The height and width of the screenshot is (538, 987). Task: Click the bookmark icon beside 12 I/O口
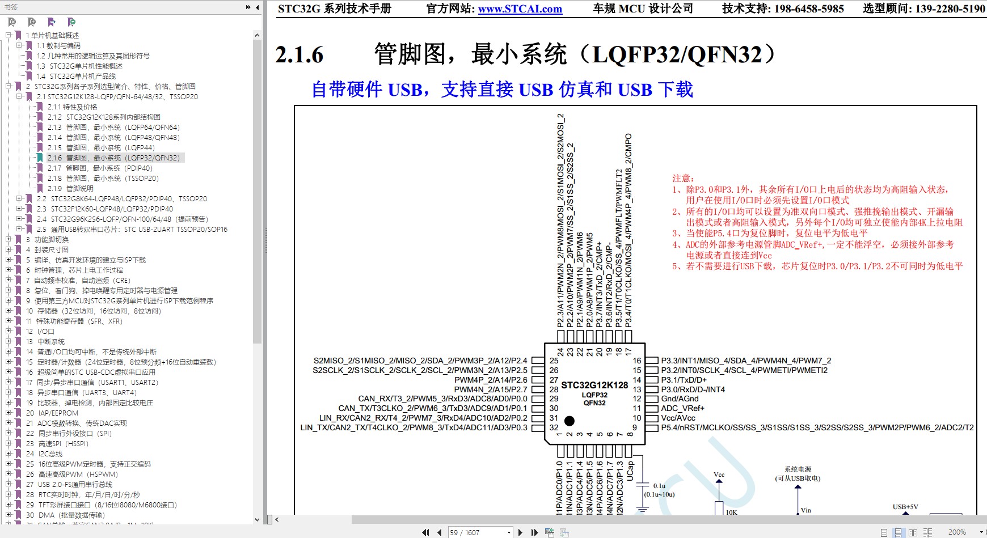(18, 331)
